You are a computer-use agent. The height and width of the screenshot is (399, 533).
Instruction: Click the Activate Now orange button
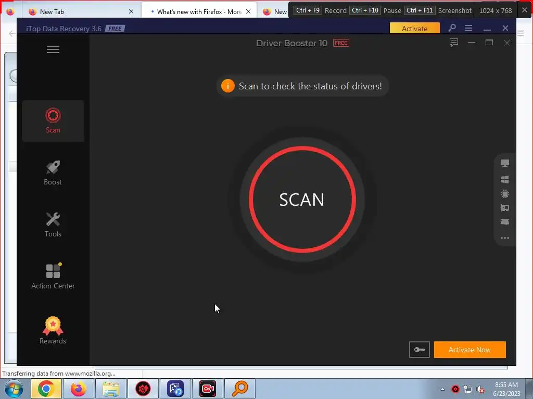pos(470,350)
